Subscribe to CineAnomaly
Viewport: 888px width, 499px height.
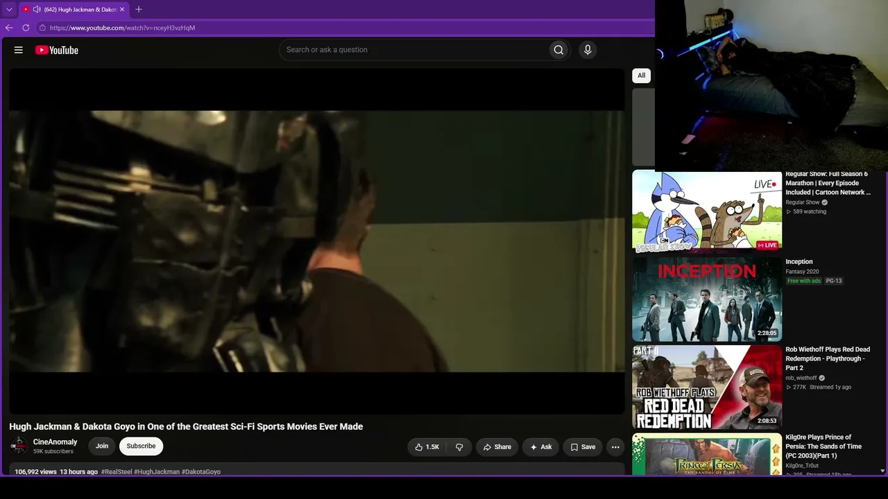[141, 446]
